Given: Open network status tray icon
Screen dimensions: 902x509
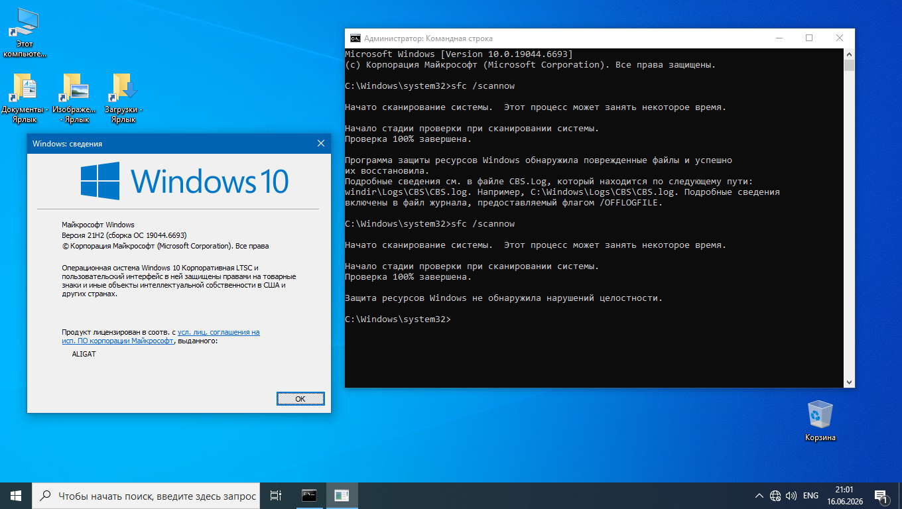Looking at the screenshot, I should coord(775,495).
